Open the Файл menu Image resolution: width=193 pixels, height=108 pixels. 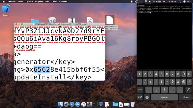21,1
